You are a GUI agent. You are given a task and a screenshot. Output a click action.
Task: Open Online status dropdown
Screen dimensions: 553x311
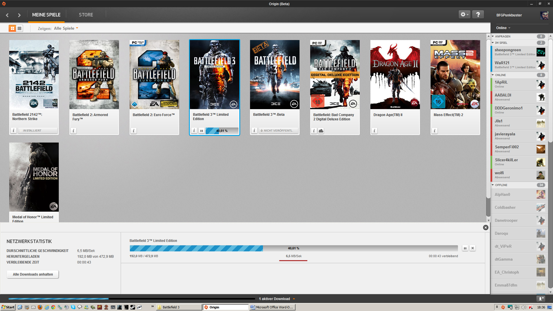tap(503, 28)
